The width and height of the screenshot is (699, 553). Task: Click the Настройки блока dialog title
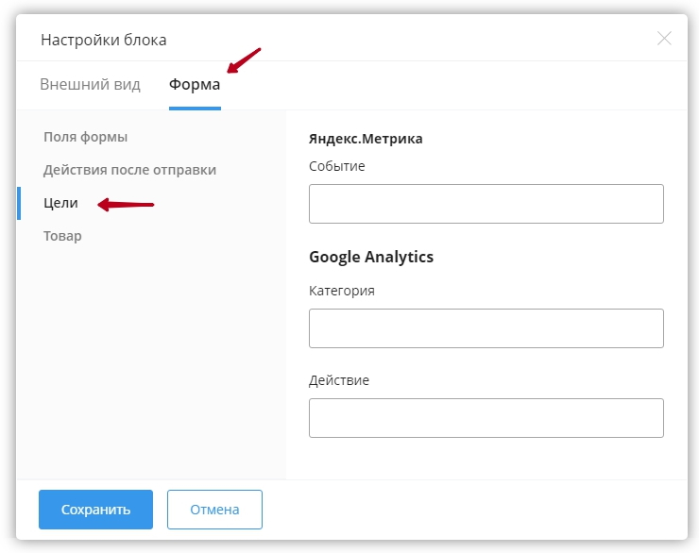coord(103,40)
